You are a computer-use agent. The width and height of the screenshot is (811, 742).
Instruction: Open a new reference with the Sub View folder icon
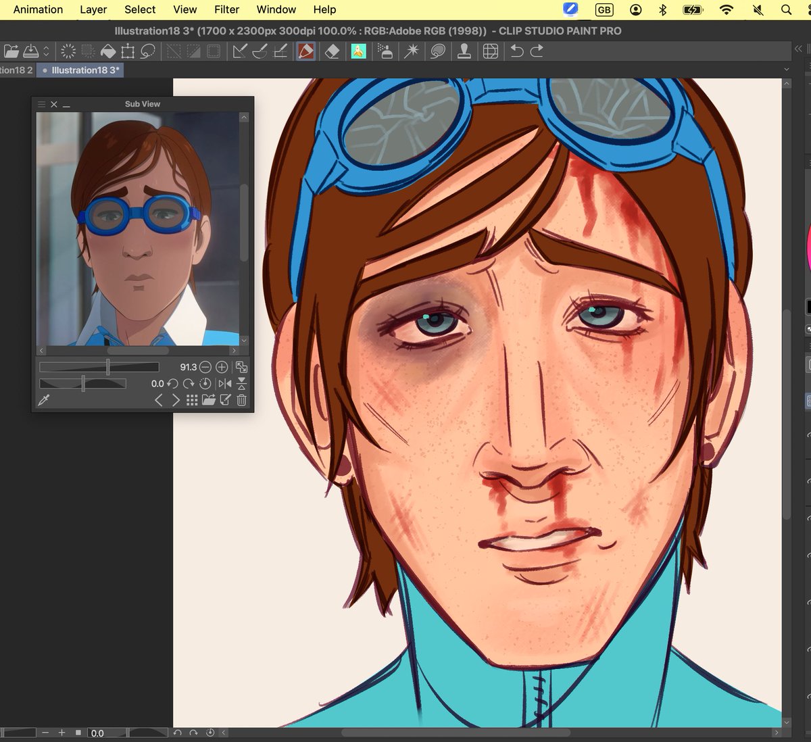tap(207, 400)
